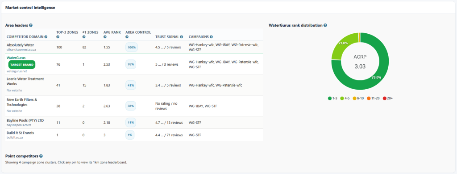The image size is (457, 174).
Task: Open the buildit.co.za domain link
Action: point(15,138)
